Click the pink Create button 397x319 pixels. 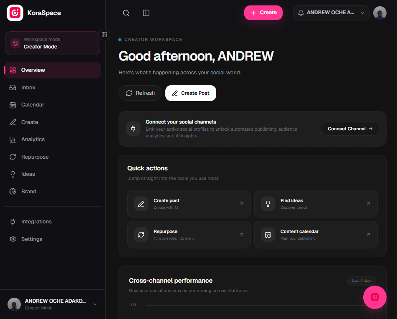[263, 13]
